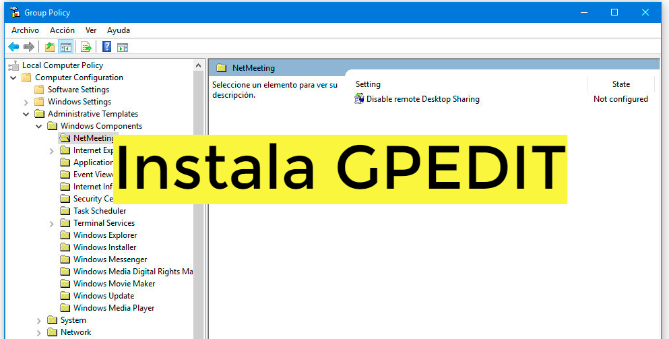Open the Ver menu

91,30
